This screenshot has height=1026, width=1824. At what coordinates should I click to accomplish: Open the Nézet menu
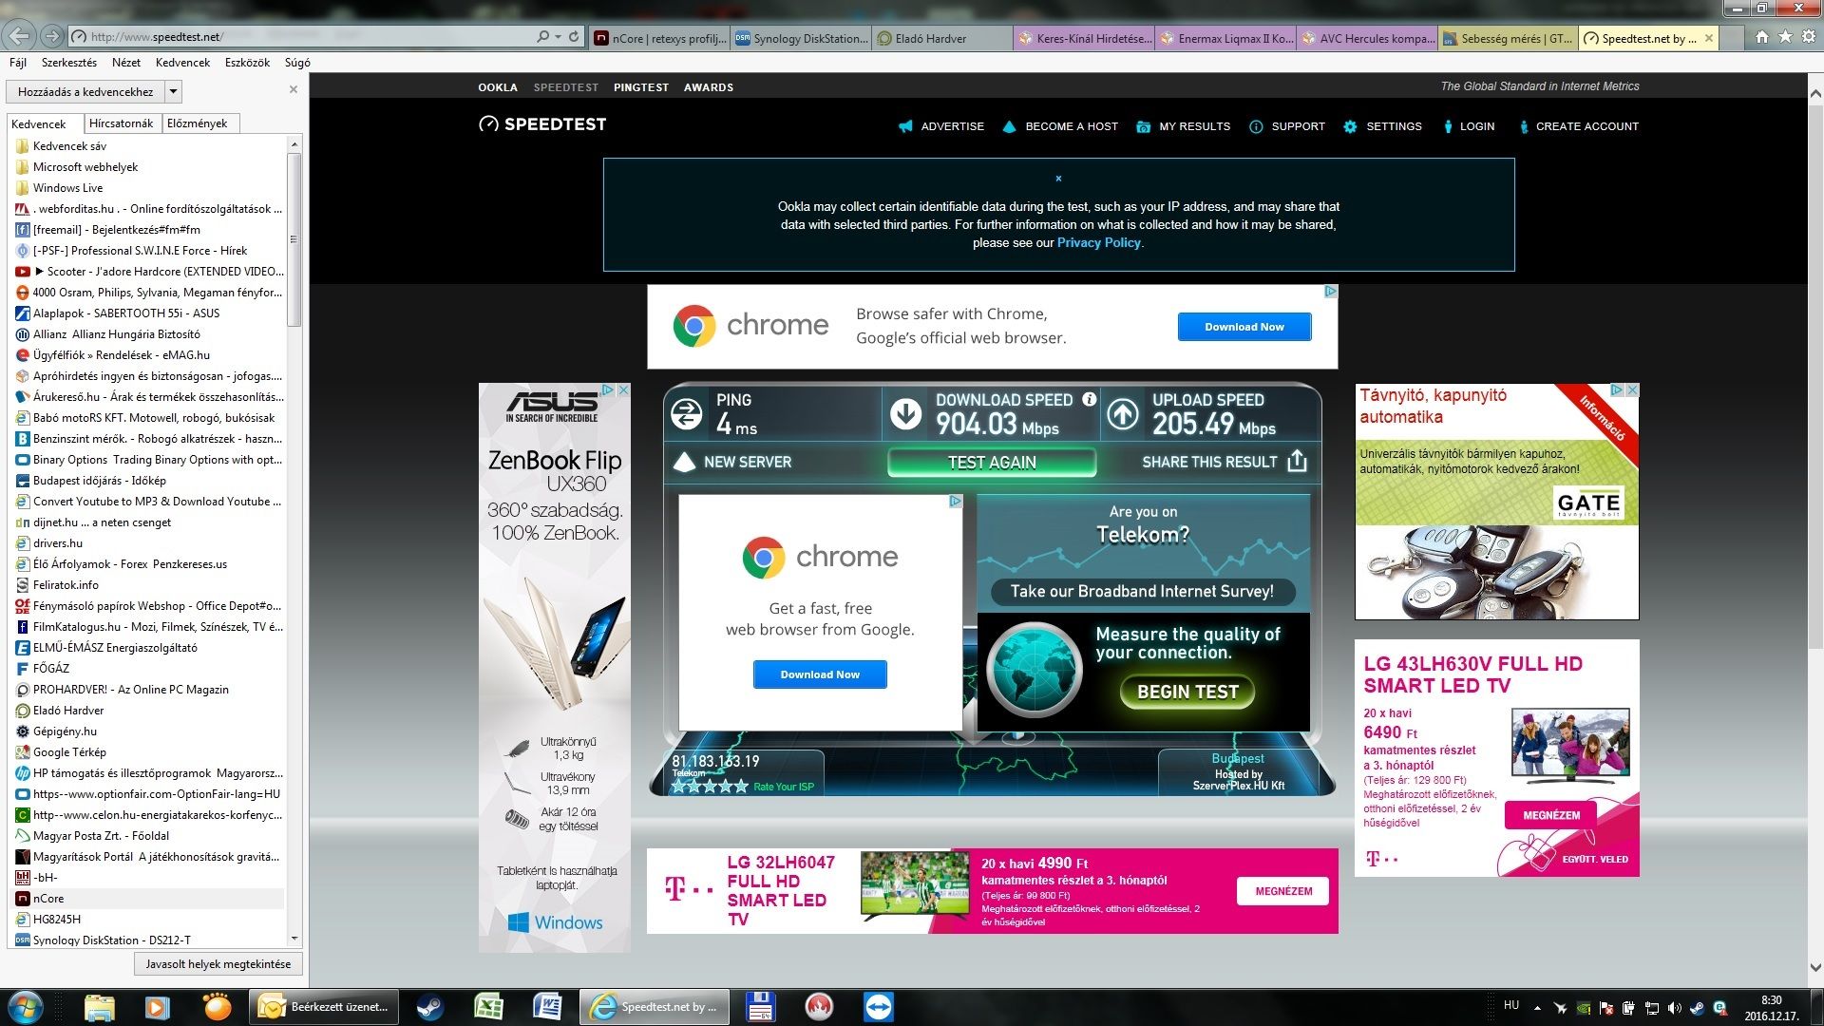(126, 63)
